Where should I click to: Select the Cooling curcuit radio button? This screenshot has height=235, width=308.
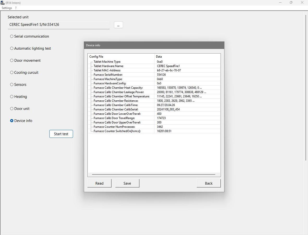pos(12,72)
